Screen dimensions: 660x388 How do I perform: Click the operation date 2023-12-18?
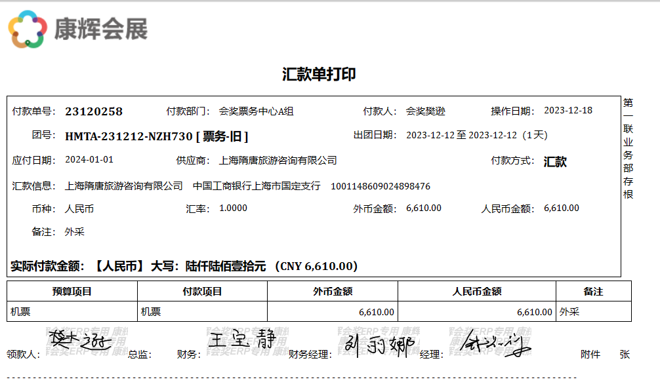coord(568,110)
